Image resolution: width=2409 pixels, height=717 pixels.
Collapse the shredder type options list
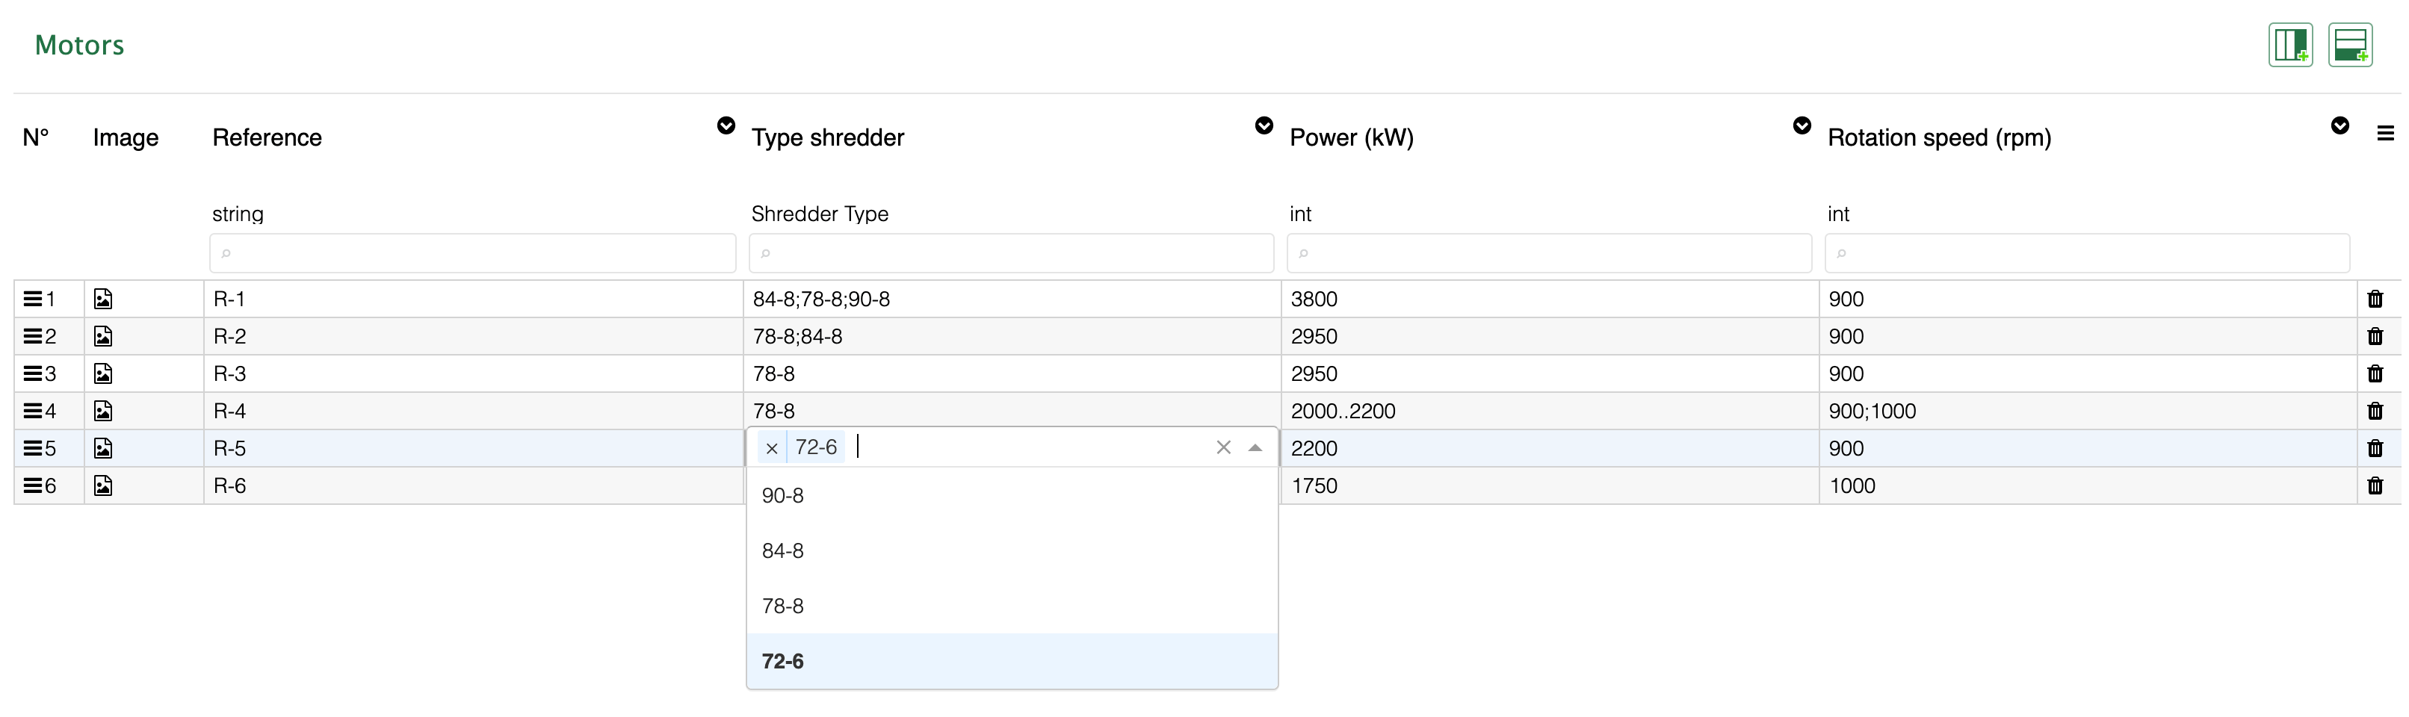click(x=1255, y=447)
